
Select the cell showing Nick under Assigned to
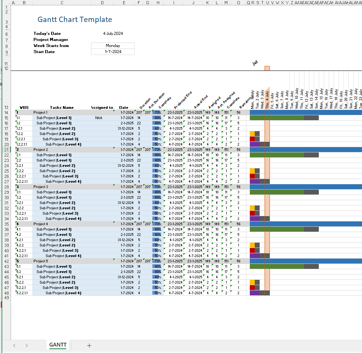coord(99,118)
